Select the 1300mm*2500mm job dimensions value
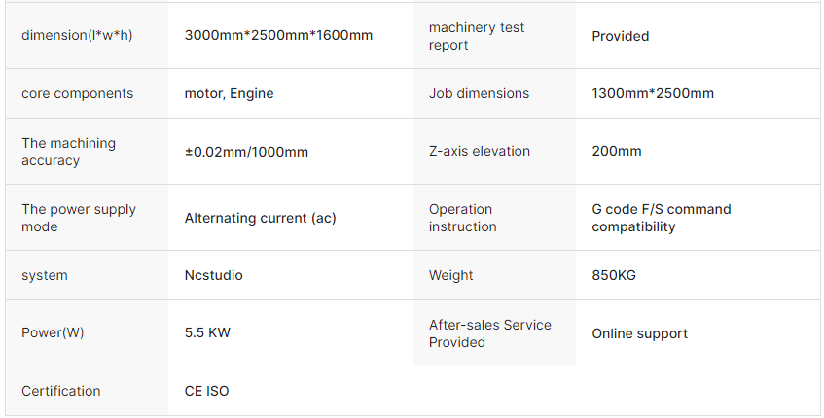The height and width of the screenshot is (418, 824). 653,94
